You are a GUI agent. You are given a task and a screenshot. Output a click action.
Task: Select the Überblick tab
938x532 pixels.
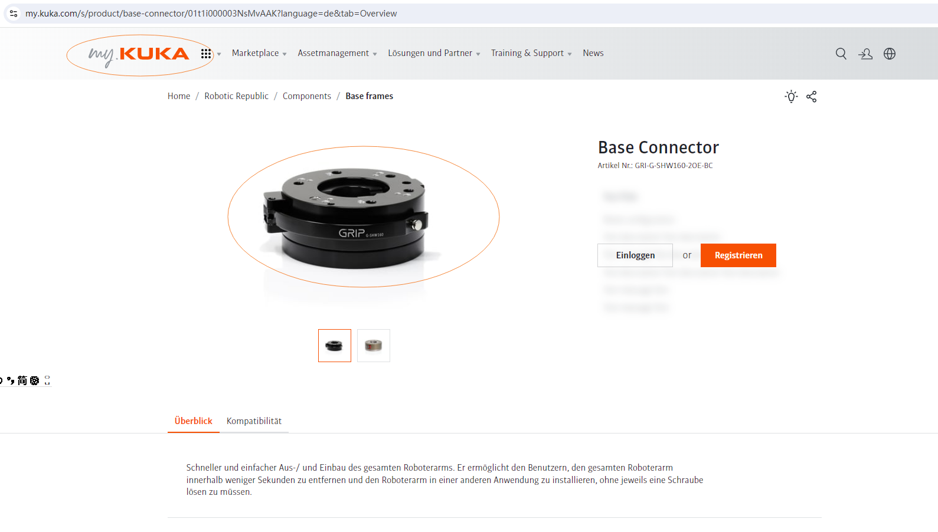coord(193,421)
